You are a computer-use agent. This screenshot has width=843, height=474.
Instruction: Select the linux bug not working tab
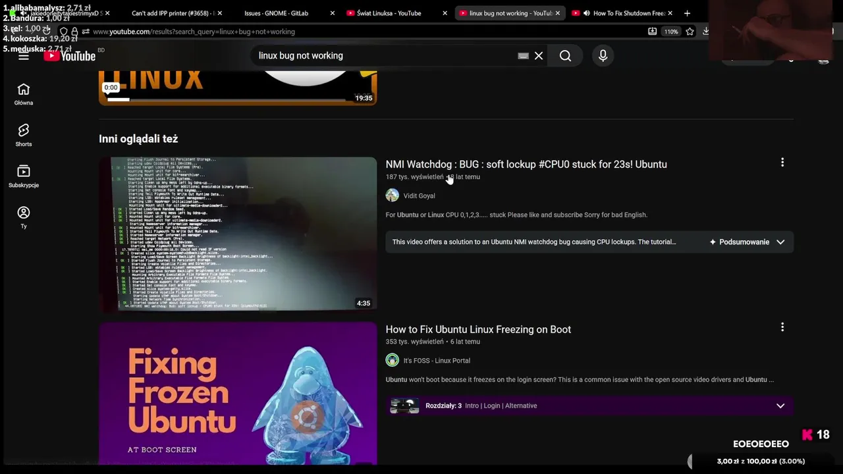tap(509, 13)
